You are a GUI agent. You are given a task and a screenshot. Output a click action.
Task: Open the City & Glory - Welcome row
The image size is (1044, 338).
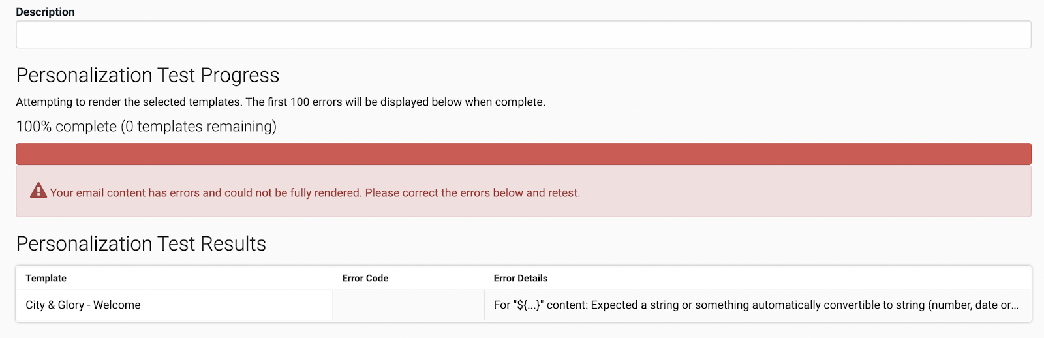coord(523,305)
